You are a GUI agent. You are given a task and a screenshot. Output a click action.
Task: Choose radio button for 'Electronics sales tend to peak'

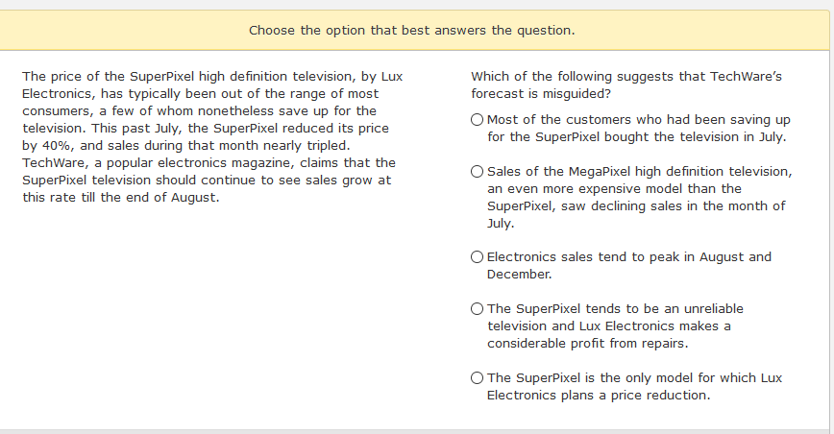[x=478, y=257]
